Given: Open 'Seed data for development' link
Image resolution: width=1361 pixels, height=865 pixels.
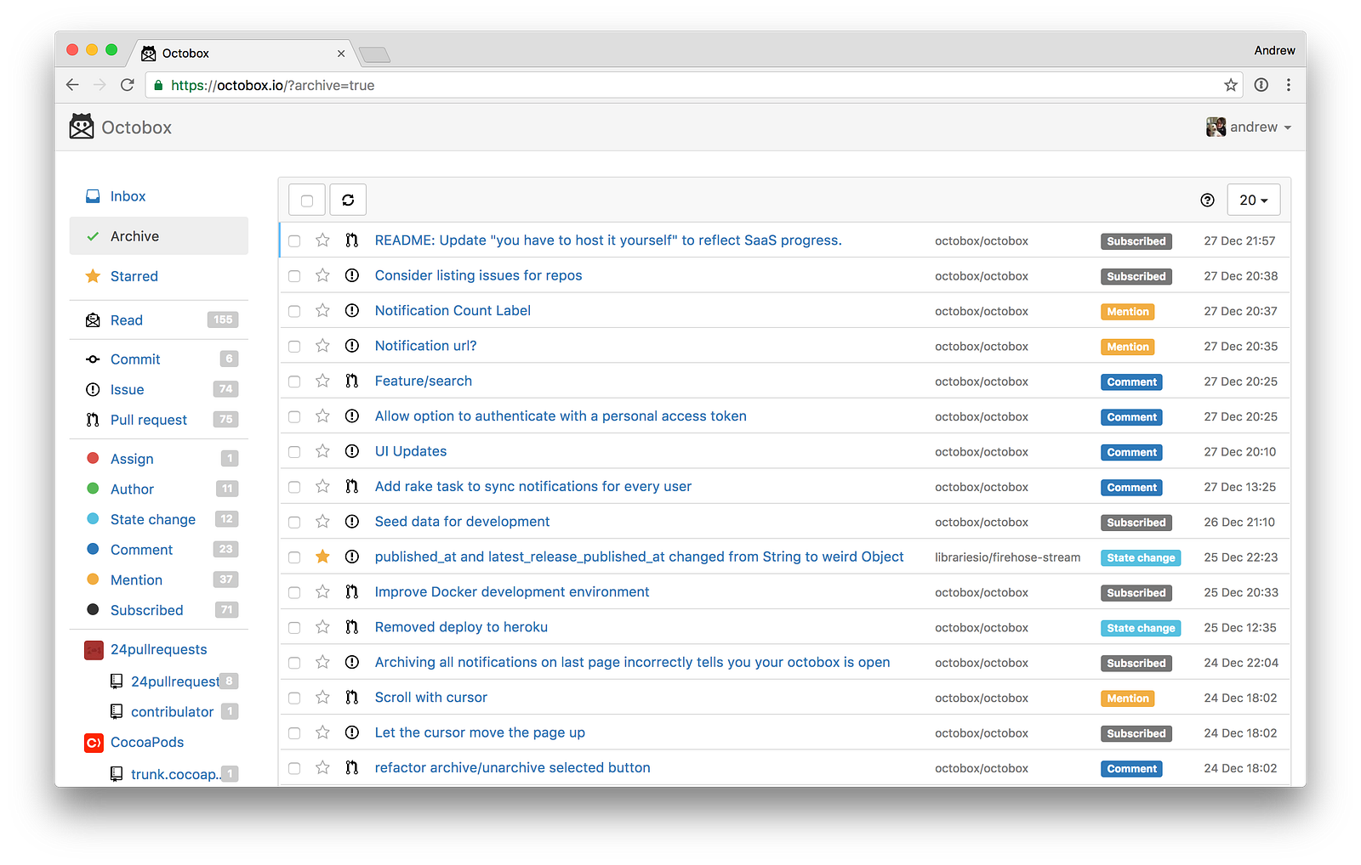Looking at the screenshot, I should click(462, 522).
